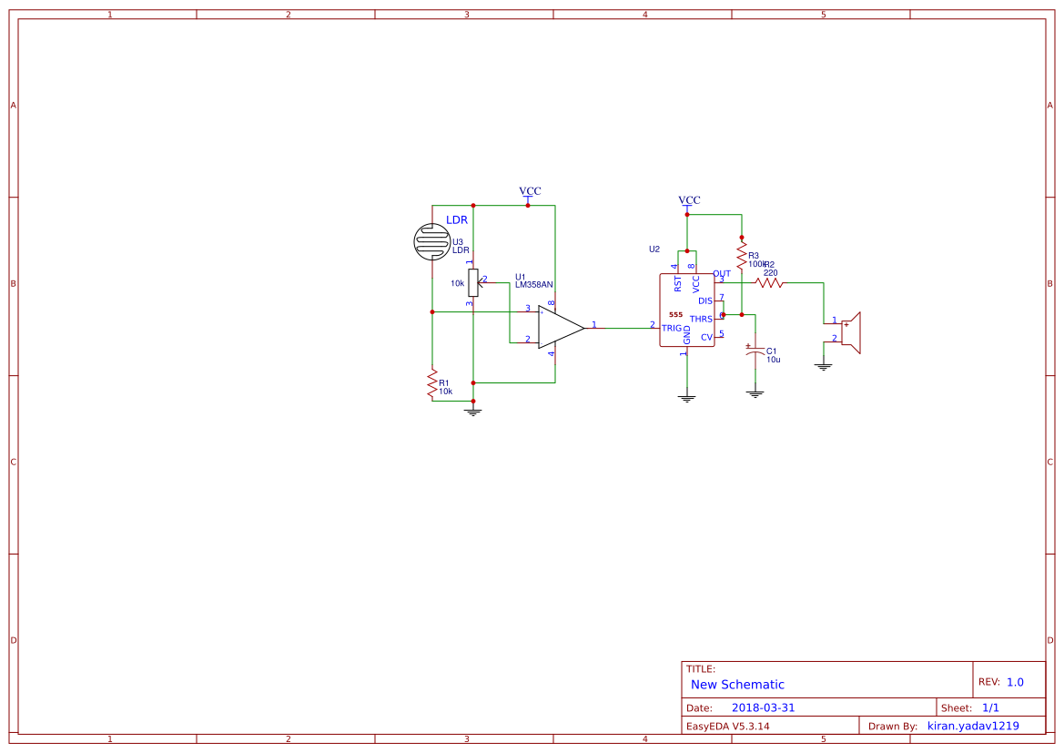Click the speaker symbol on the right

850,332
